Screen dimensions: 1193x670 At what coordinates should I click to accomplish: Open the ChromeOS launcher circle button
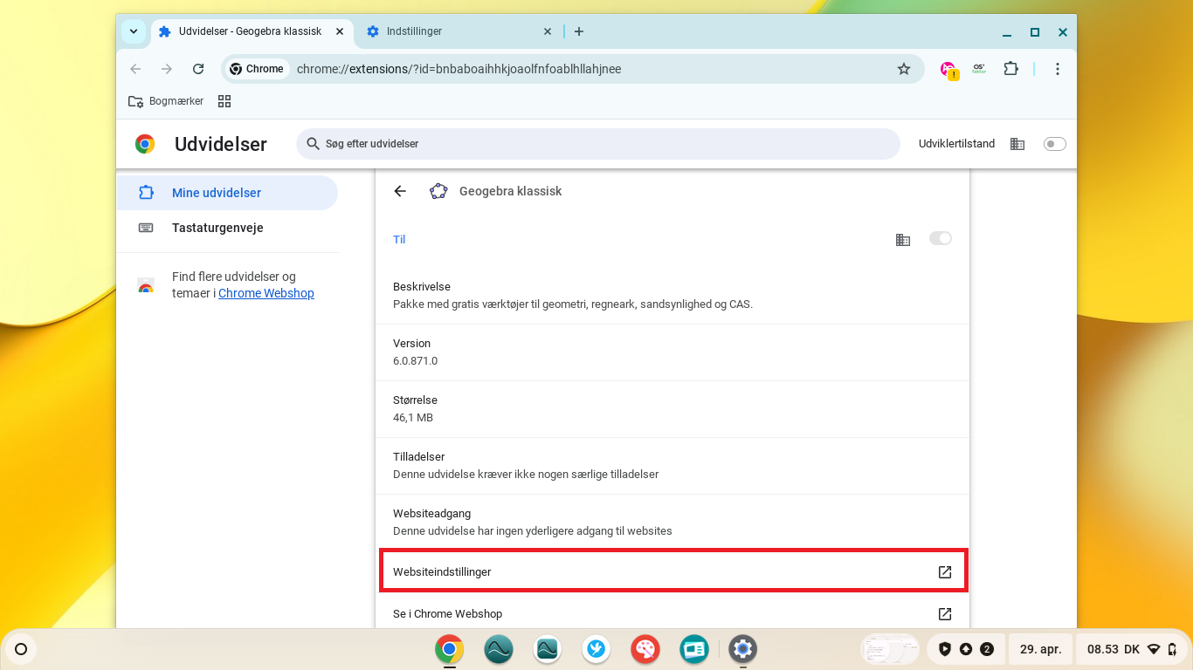pyautogui.click(x=21, y=649)
